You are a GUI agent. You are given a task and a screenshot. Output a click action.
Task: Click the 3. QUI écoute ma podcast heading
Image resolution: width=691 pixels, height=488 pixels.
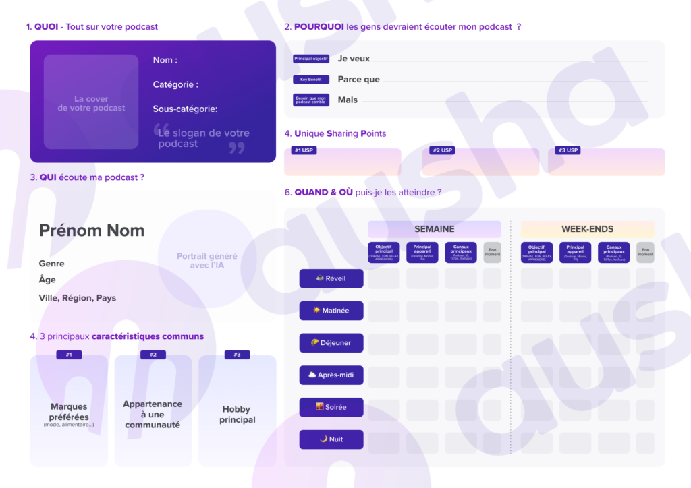87,177
